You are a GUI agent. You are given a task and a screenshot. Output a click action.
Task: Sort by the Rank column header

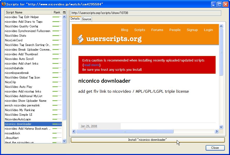point(57,12)
